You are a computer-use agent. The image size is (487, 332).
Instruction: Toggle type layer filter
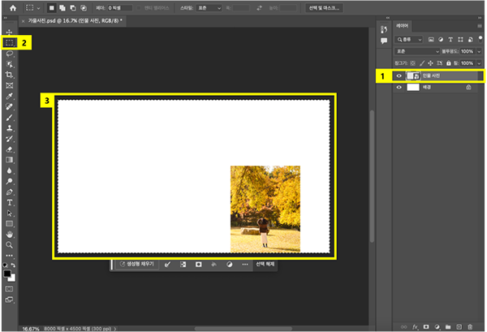[x=450, y=40]
